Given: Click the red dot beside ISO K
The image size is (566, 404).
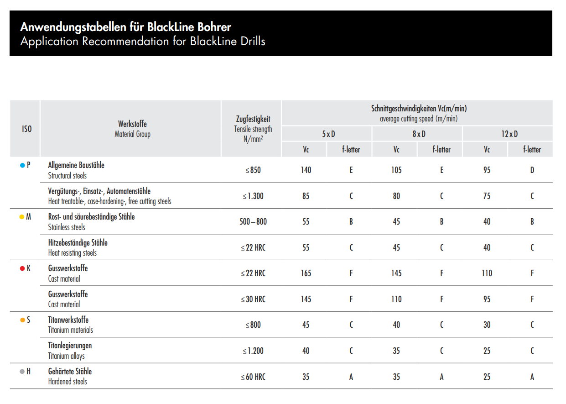Looking at the screenshot, I should click(22, 268).
